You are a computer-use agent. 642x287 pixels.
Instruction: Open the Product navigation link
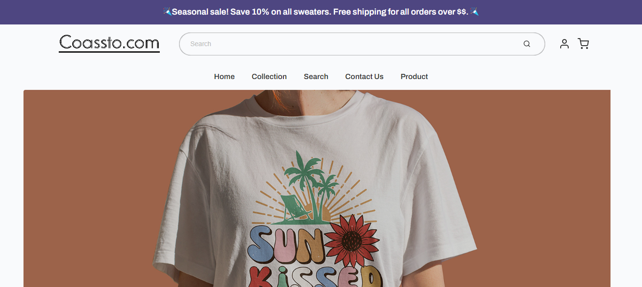click(414, 77)
